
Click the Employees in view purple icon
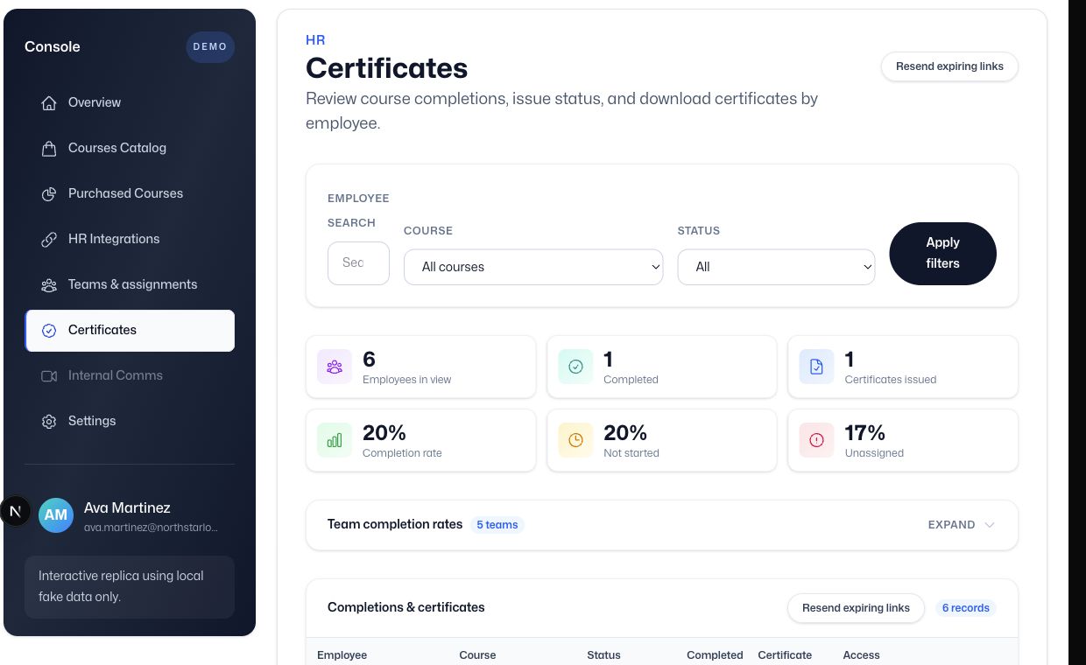(x=335, y=367)
